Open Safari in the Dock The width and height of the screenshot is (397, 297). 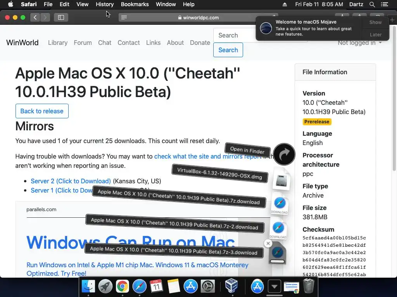coord(139,286)
